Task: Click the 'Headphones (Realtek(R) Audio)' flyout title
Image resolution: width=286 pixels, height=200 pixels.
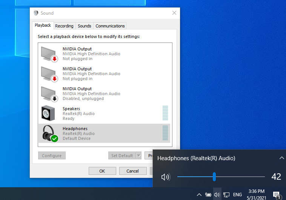Action: [x=196, y=158]
